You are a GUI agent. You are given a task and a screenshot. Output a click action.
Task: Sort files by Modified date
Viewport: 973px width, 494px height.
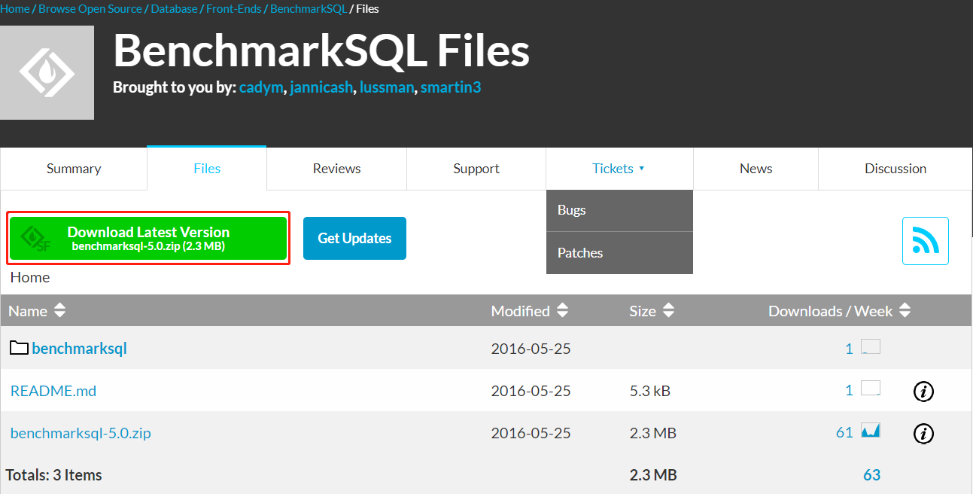(562, 311)
